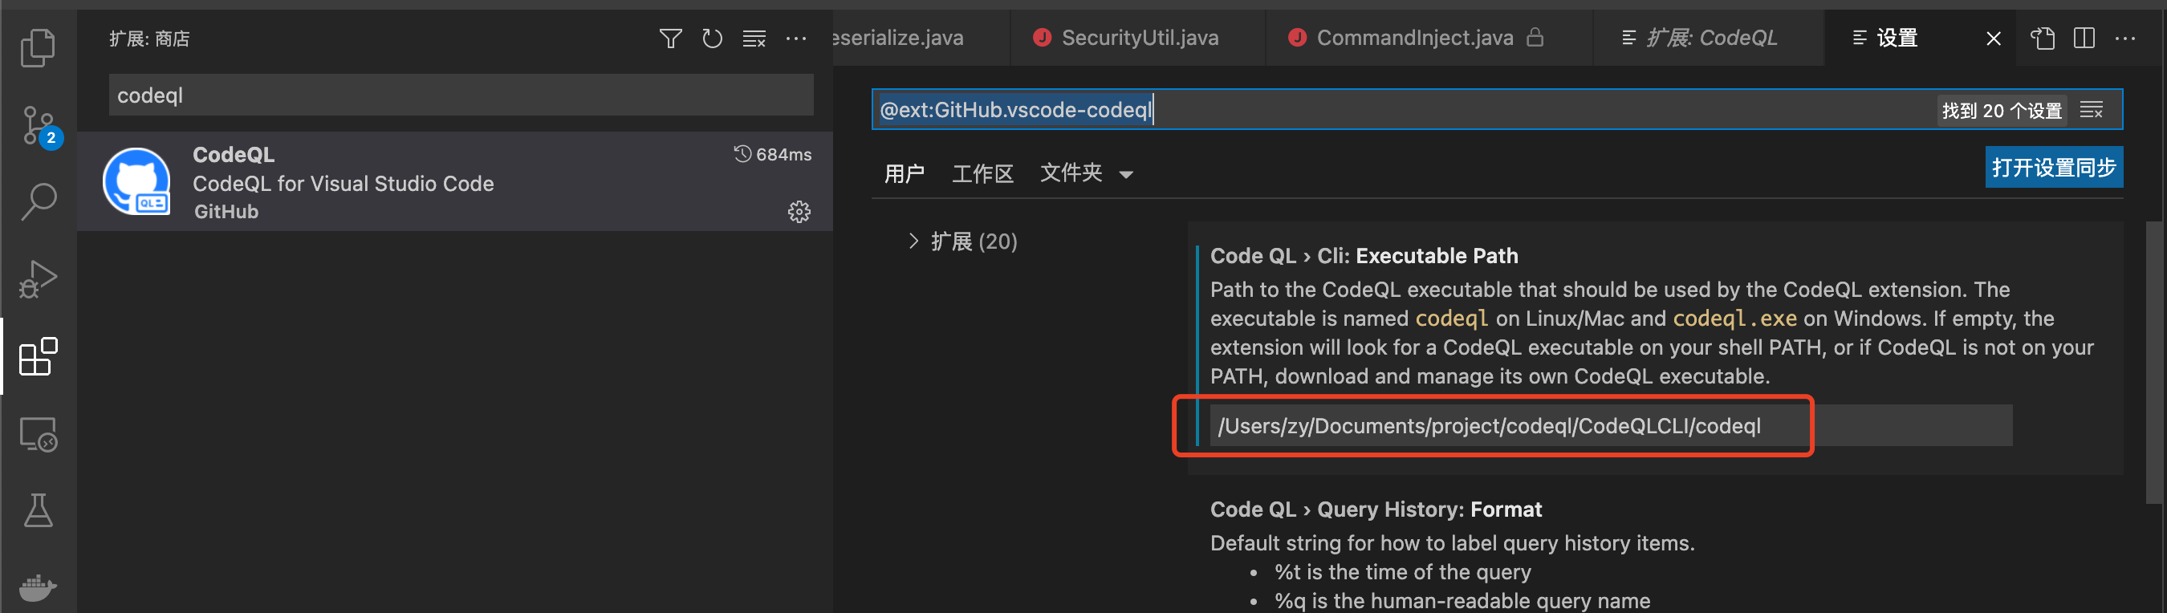The width and height of the screenshot is (2167, 613).
Task: Click the Cli: Executable Path setting title
Action: coord(1364,256)
